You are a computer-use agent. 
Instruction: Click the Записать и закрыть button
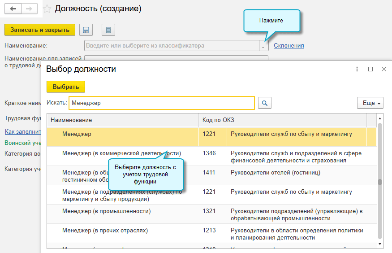coord(40,30)
